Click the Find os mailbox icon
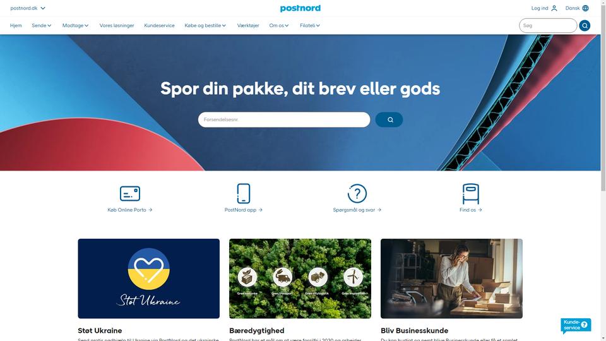This screenshot has width=606, height=341. click(x=471, y=194)
